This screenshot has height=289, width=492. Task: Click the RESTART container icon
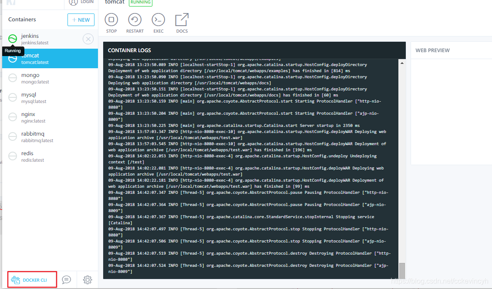pyautogui.click(x=135, y=20)
